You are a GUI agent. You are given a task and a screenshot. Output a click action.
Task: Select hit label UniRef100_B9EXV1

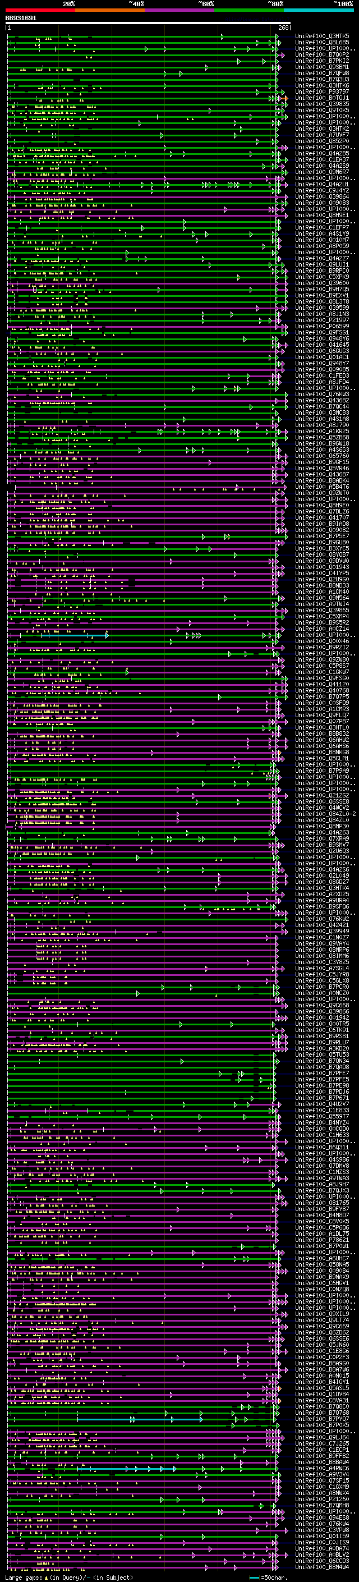click(x=322, y=295)
